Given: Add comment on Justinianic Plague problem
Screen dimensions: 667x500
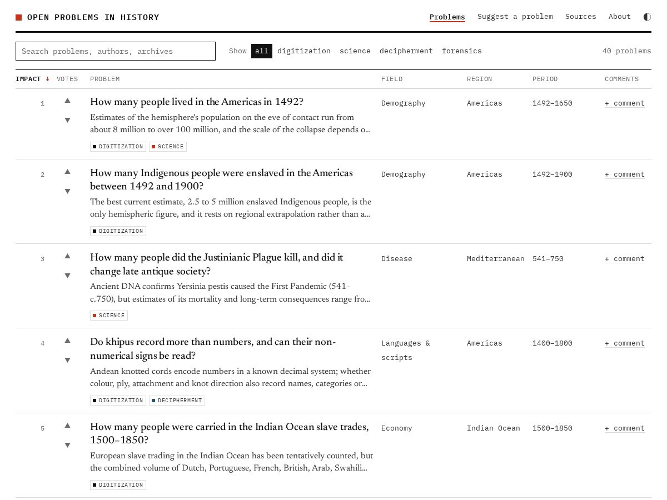Looking at the screenshot, I should (x=625, y=259).
